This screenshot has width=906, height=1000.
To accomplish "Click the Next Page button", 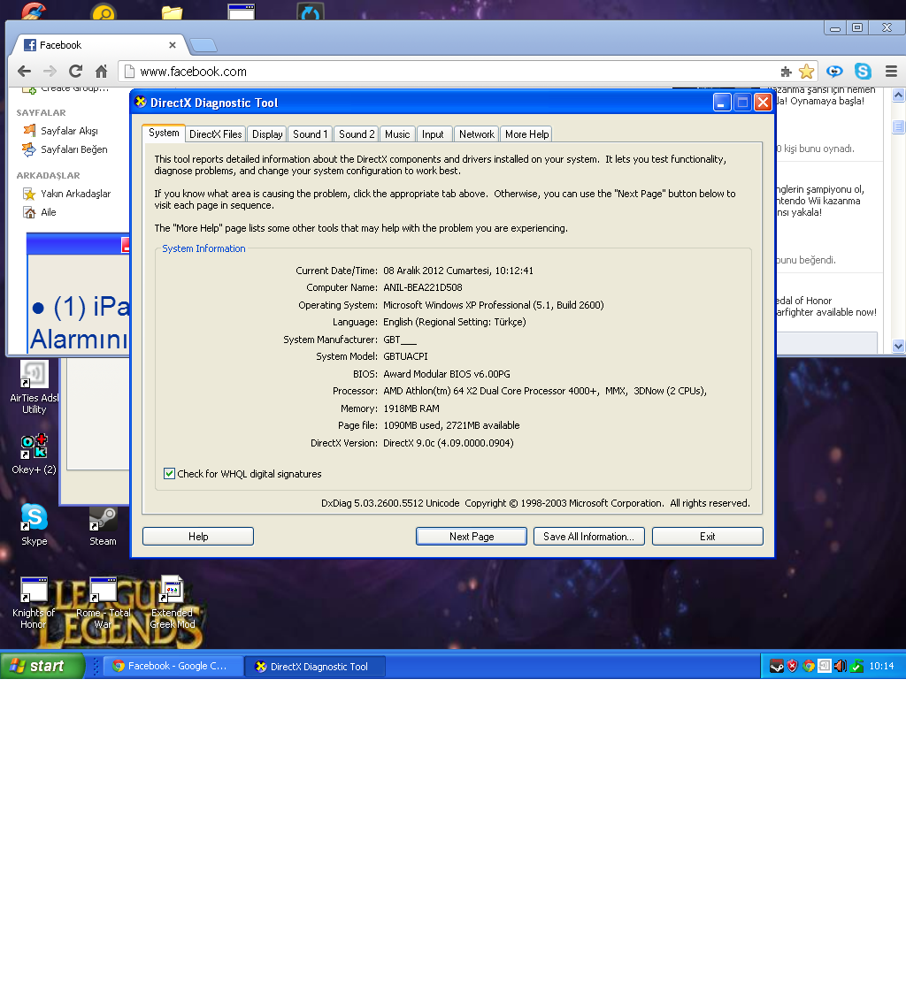I will (x=471, y=537).
